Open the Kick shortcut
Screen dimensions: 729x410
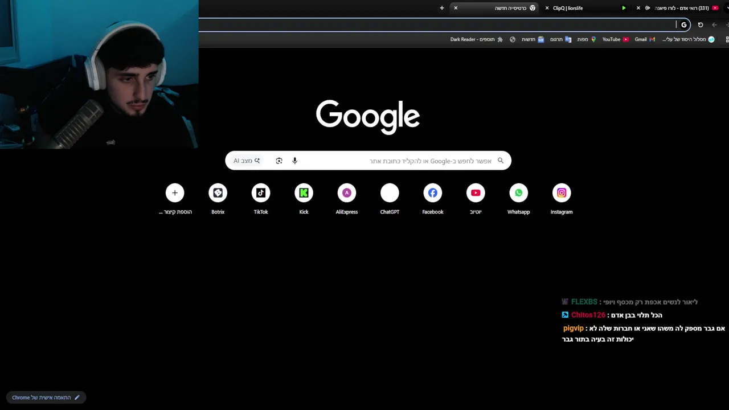click(x=304, y=199)
